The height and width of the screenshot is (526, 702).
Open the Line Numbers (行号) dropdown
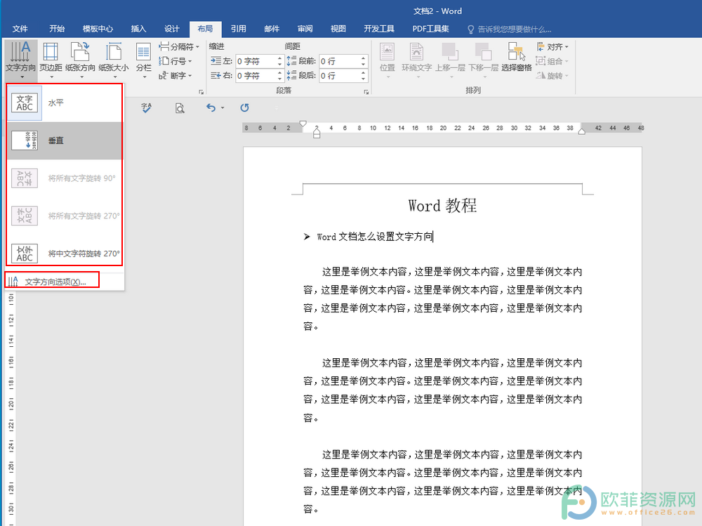[x=175, y=61]
